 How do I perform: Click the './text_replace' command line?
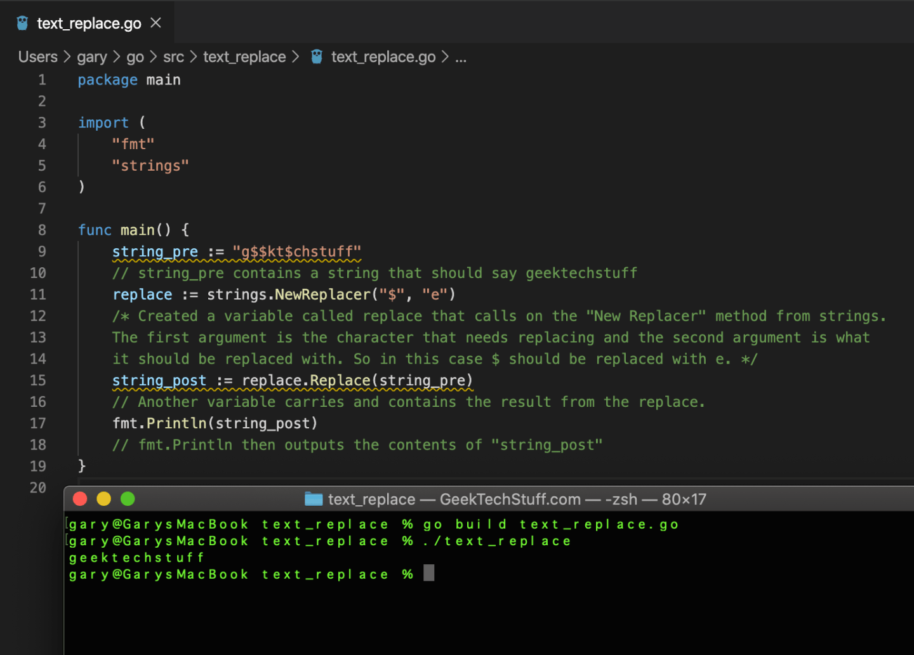click(497, 541)
